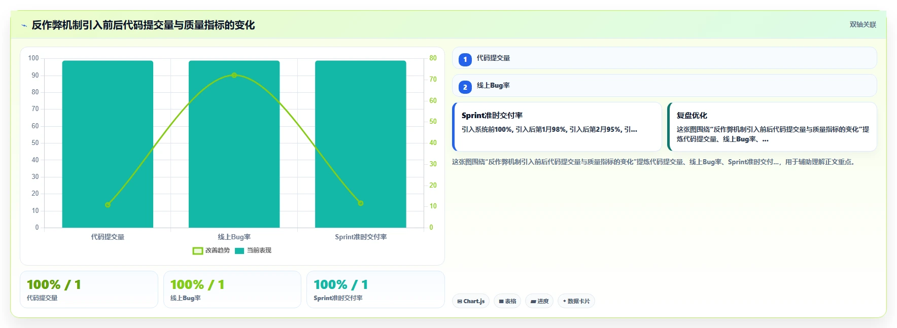897x328 pixels.
Task: Click the blue number 2 badge
Action: [x=465, y=87]
